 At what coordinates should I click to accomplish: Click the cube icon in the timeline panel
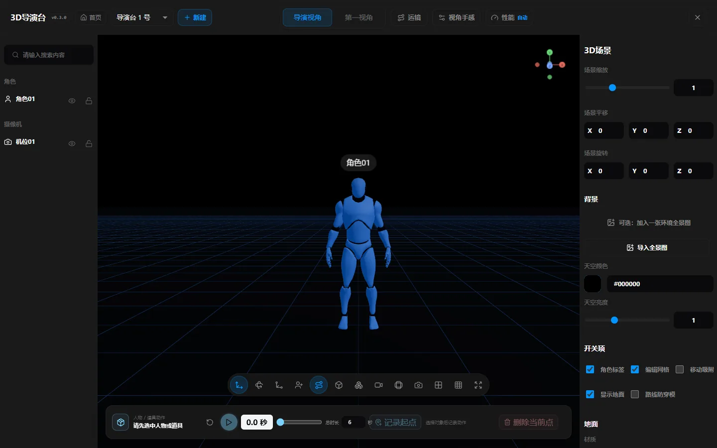[x=120, y=422]
